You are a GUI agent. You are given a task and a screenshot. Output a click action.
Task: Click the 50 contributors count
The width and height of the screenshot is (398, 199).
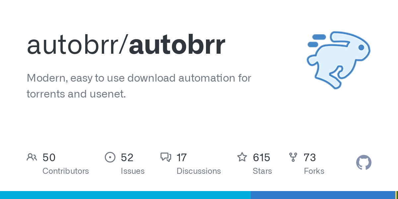click(x=49, y=158)
